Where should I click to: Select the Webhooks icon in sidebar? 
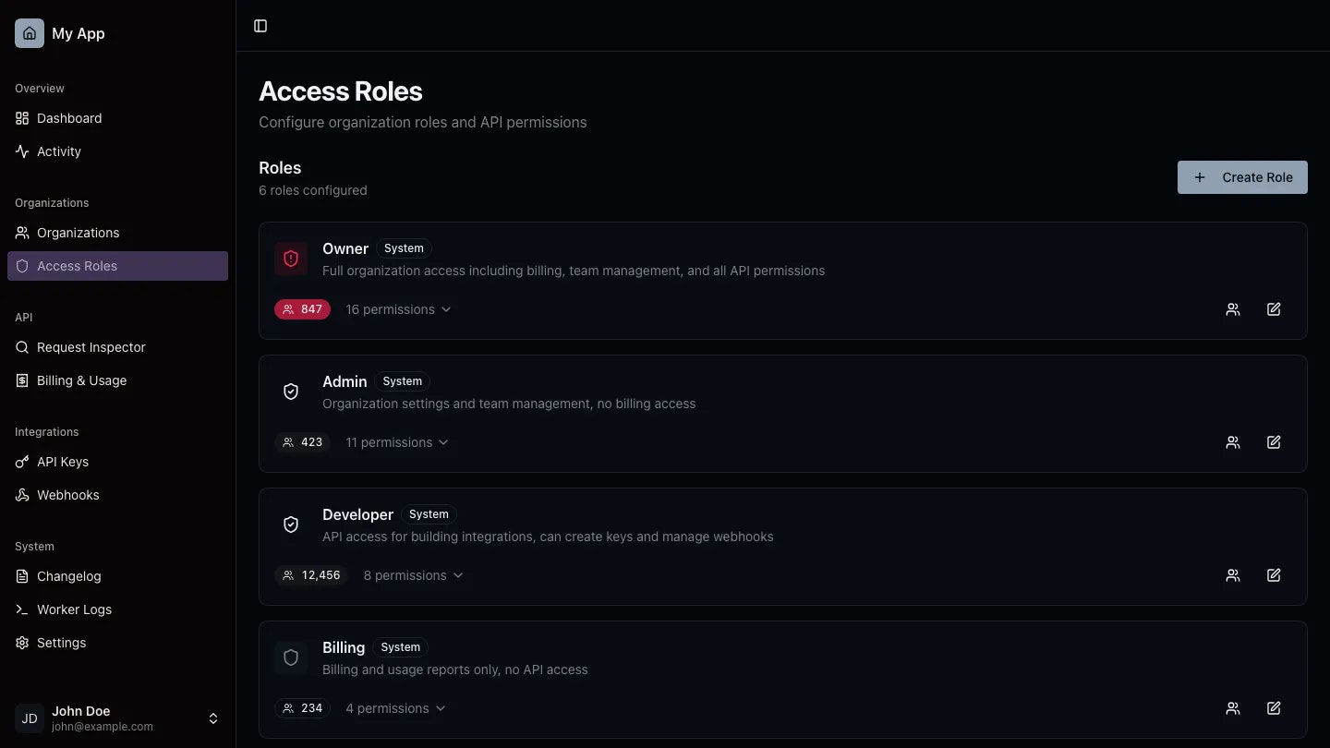[21, 495]
